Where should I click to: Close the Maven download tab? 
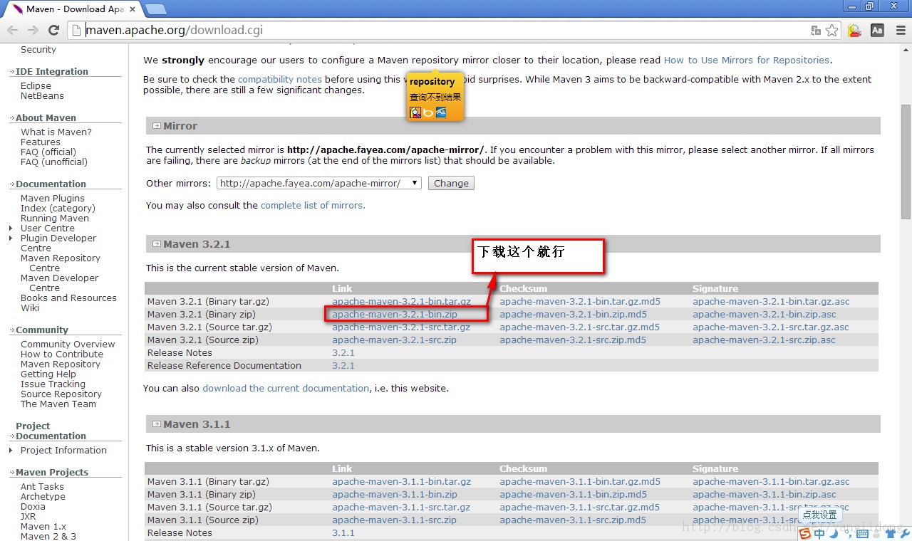[x=133, y=9]
